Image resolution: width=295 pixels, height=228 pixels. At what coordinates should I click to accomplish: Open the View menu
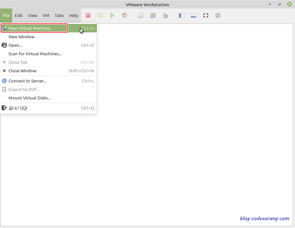coord(32,15)
